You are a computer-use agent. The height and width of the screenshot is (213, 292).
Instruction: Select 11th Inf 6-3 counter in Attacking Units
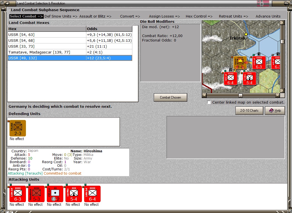pos(18,194)
